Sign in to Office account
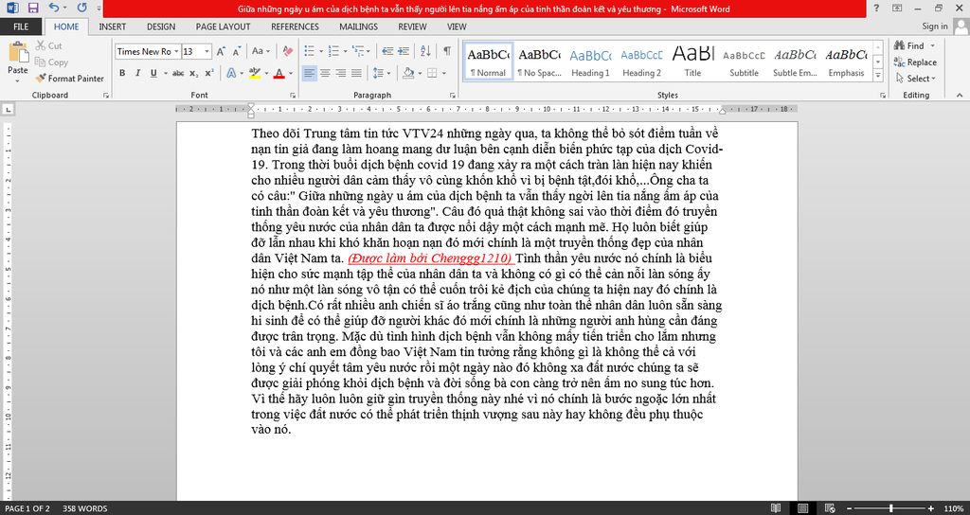Viewport: 970px width, 515px height. 935,27
